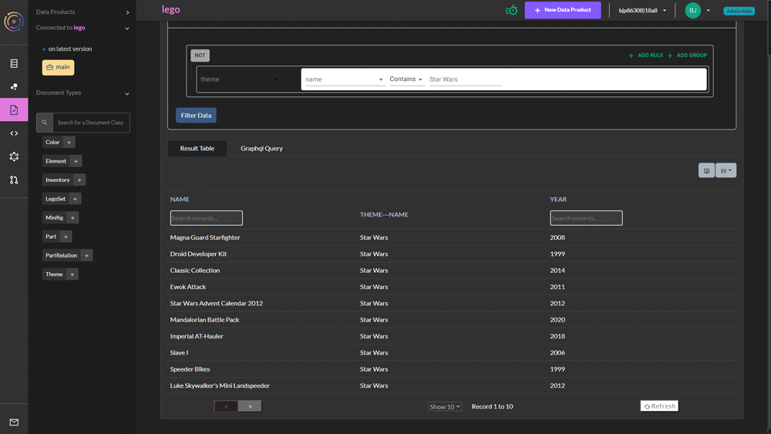Select the Inventory document type
This screenshot has height=434, width=771.
(58, 180)
